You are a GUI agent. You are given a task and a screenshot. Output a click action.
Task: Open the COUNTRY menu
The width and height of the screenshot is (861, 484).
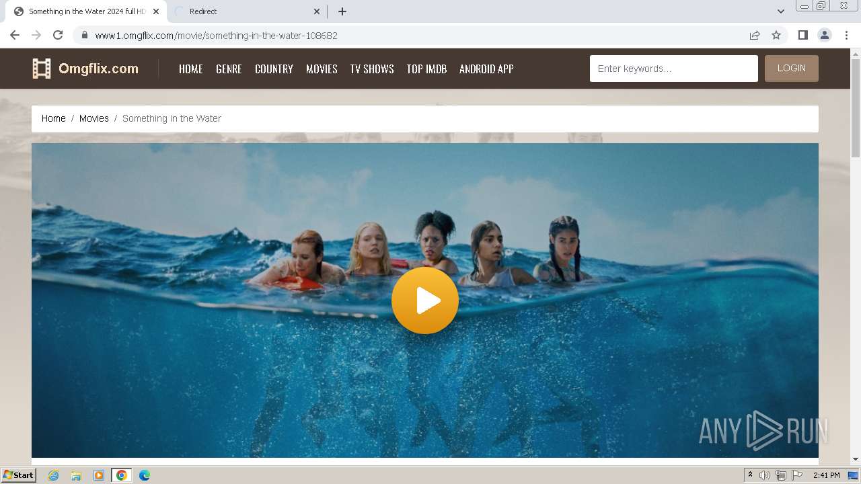click(x=274, y=69)
